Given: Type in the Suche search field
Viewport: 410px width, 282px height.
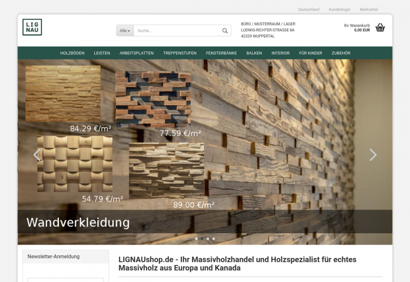Looking at the screenshot, I should tap(177, 31).
